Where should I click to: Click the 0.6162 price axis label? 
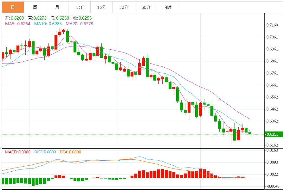272,145
